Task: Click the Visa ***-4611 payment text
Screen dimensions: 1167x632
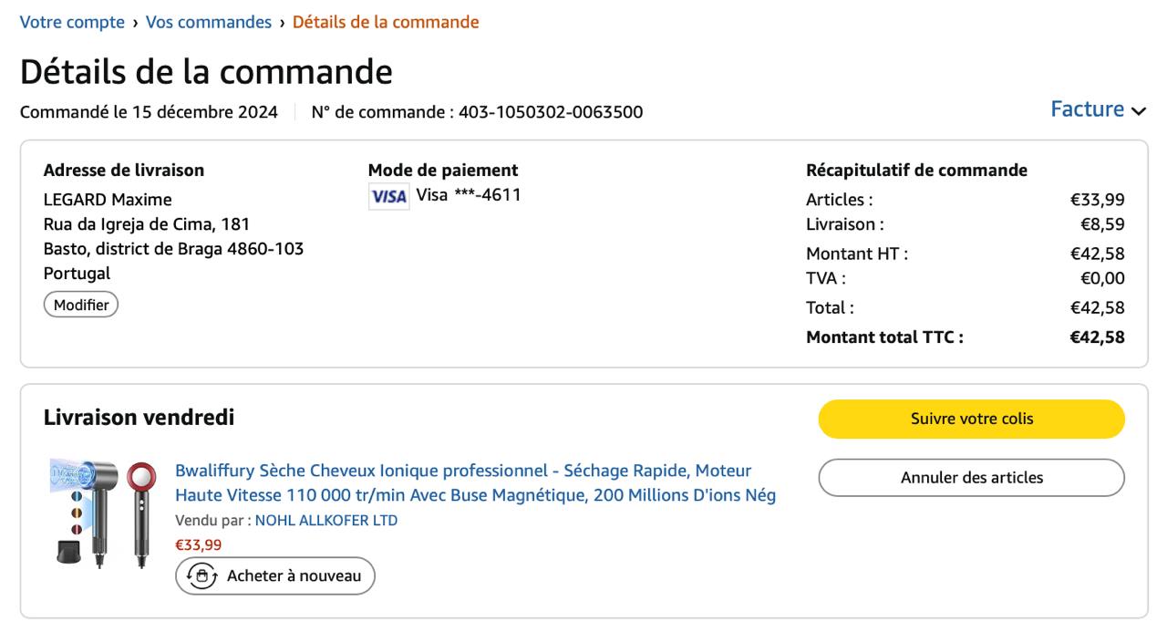Action: (x=469, y=194)
